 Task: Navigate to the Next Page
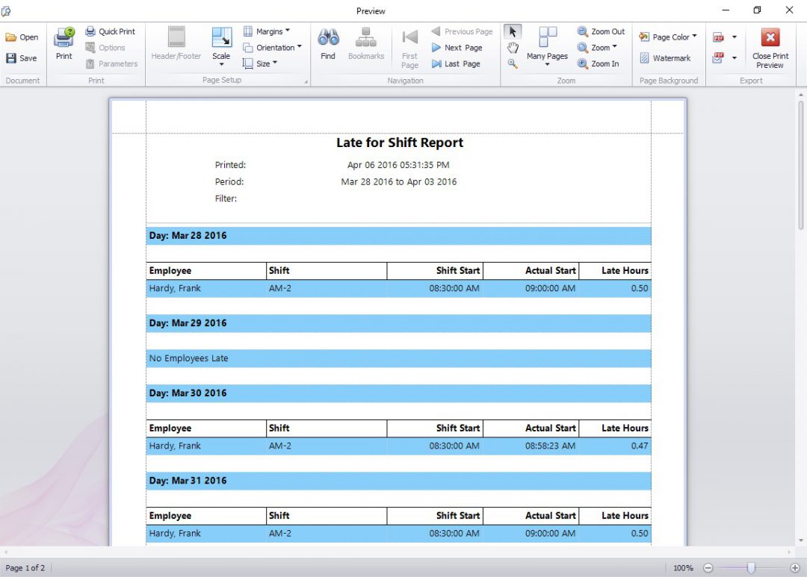coord(458,47)
